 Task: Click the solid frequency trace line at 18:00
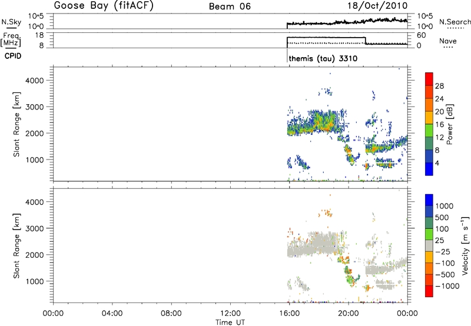319,37
